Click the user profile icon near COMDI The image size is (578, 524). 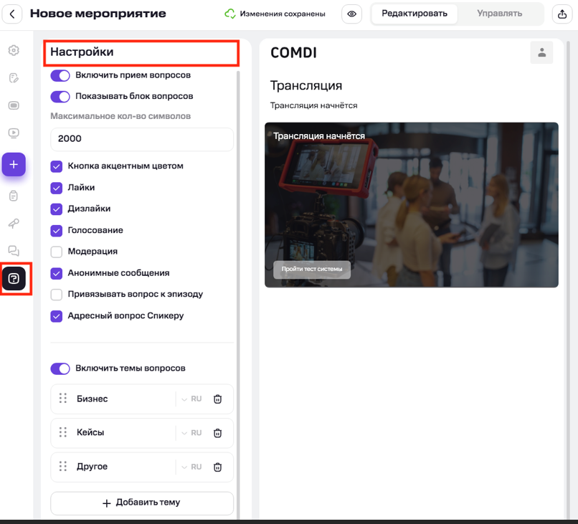click(x=541, y=52)
